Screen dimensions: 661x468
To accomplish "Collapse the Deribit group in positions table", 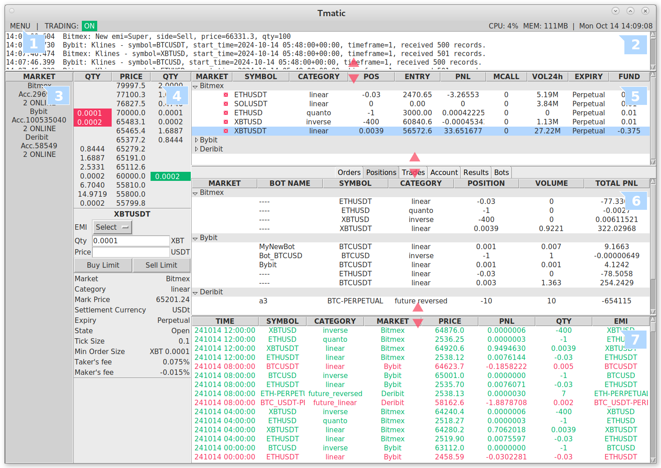I will point(195,293).
